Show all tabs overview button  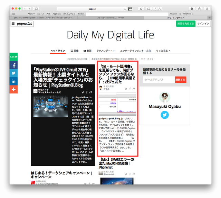coord(207,9)
